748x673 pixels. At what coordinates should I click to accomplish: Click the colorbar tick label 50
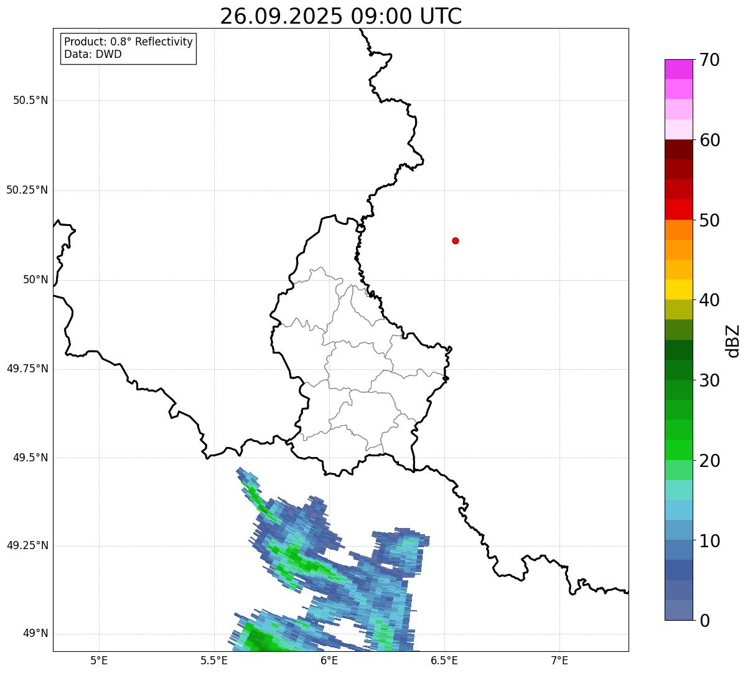710,220
